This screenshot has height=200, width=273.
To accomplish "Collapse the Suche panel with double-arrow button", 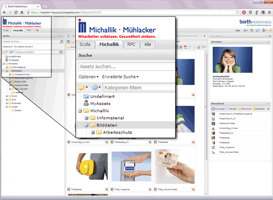I will click(62, 36).
